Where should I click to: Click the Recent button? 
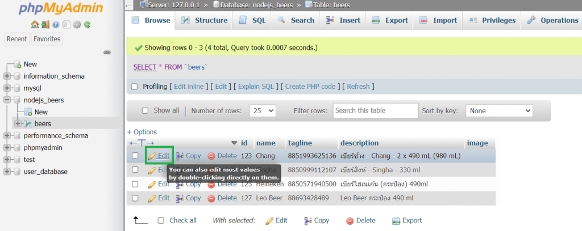coord(16,39)
